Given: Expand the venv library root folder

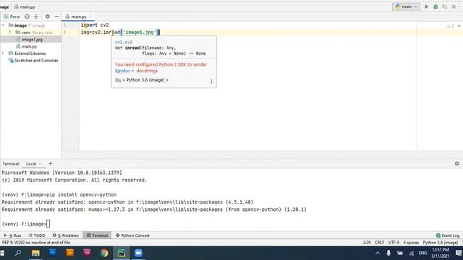Looking at the screenshot, I should point(9,32).
